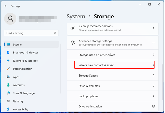
Task: Collapse Advanced storage settings section
Action: click(153, 43)
